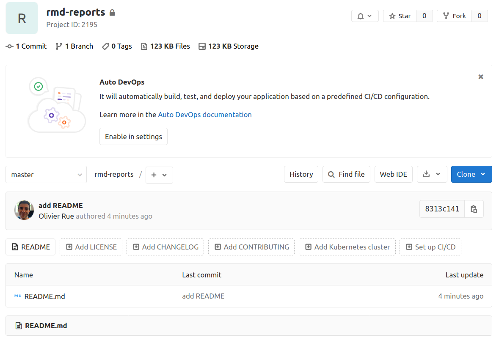This screenshot has width=499, height=340.
Task: Open the Find file search
Action: point(346,174)
